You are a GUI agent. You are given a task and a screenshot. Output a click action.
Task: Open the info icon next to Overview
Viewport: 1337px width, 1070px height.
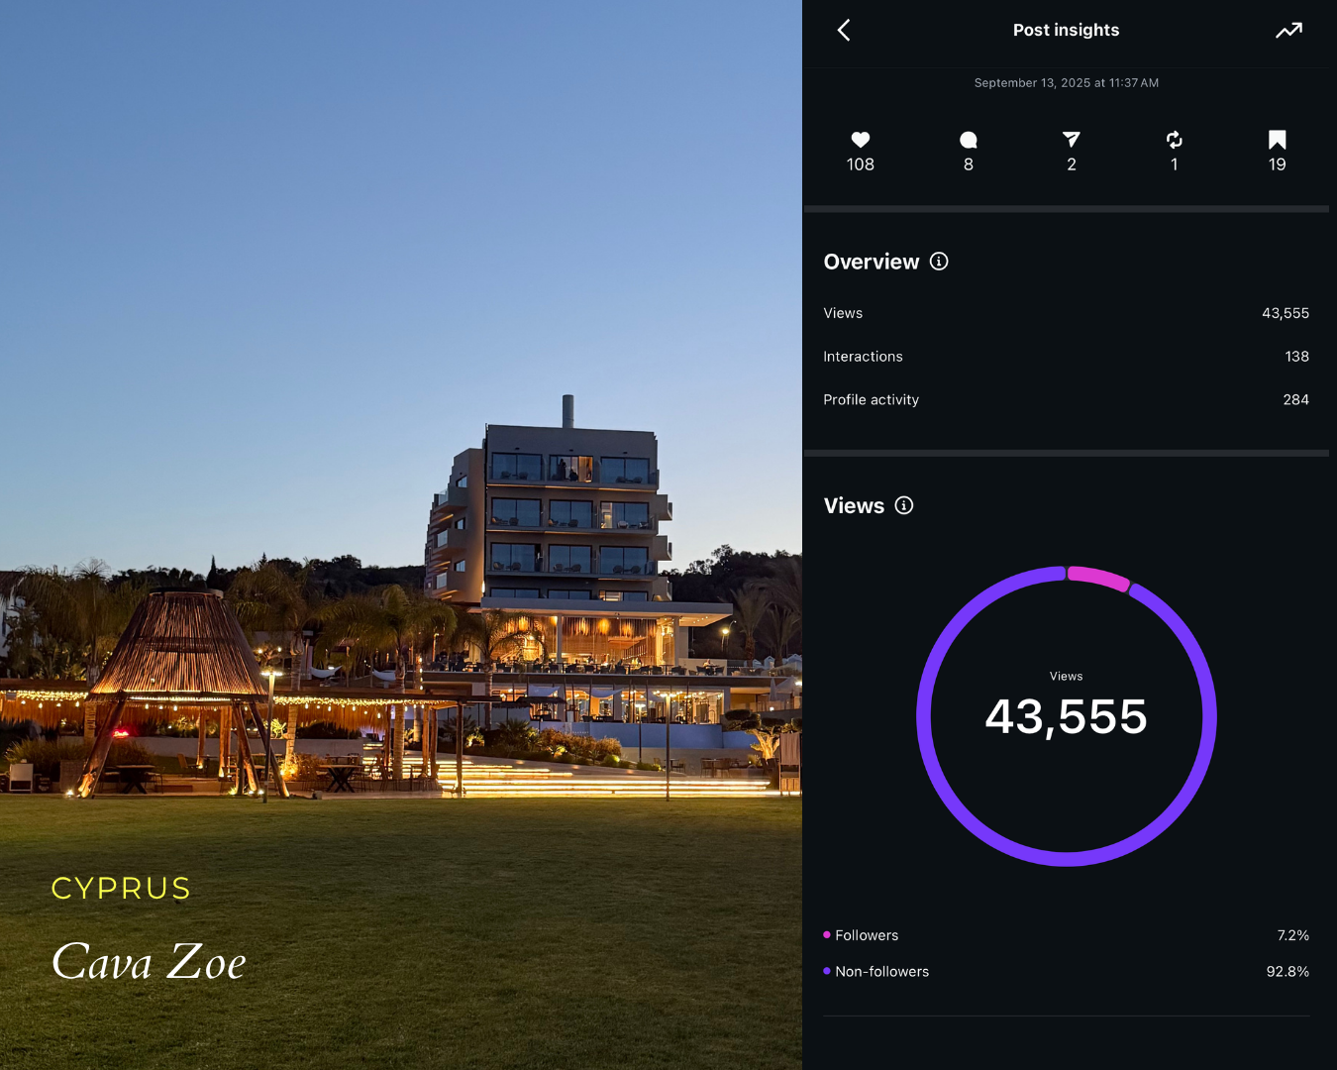pyautogui.click(x=939, y=262)
